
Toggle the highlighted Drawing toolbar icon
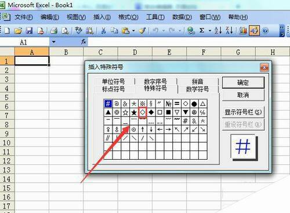click(x=254, y=31)
